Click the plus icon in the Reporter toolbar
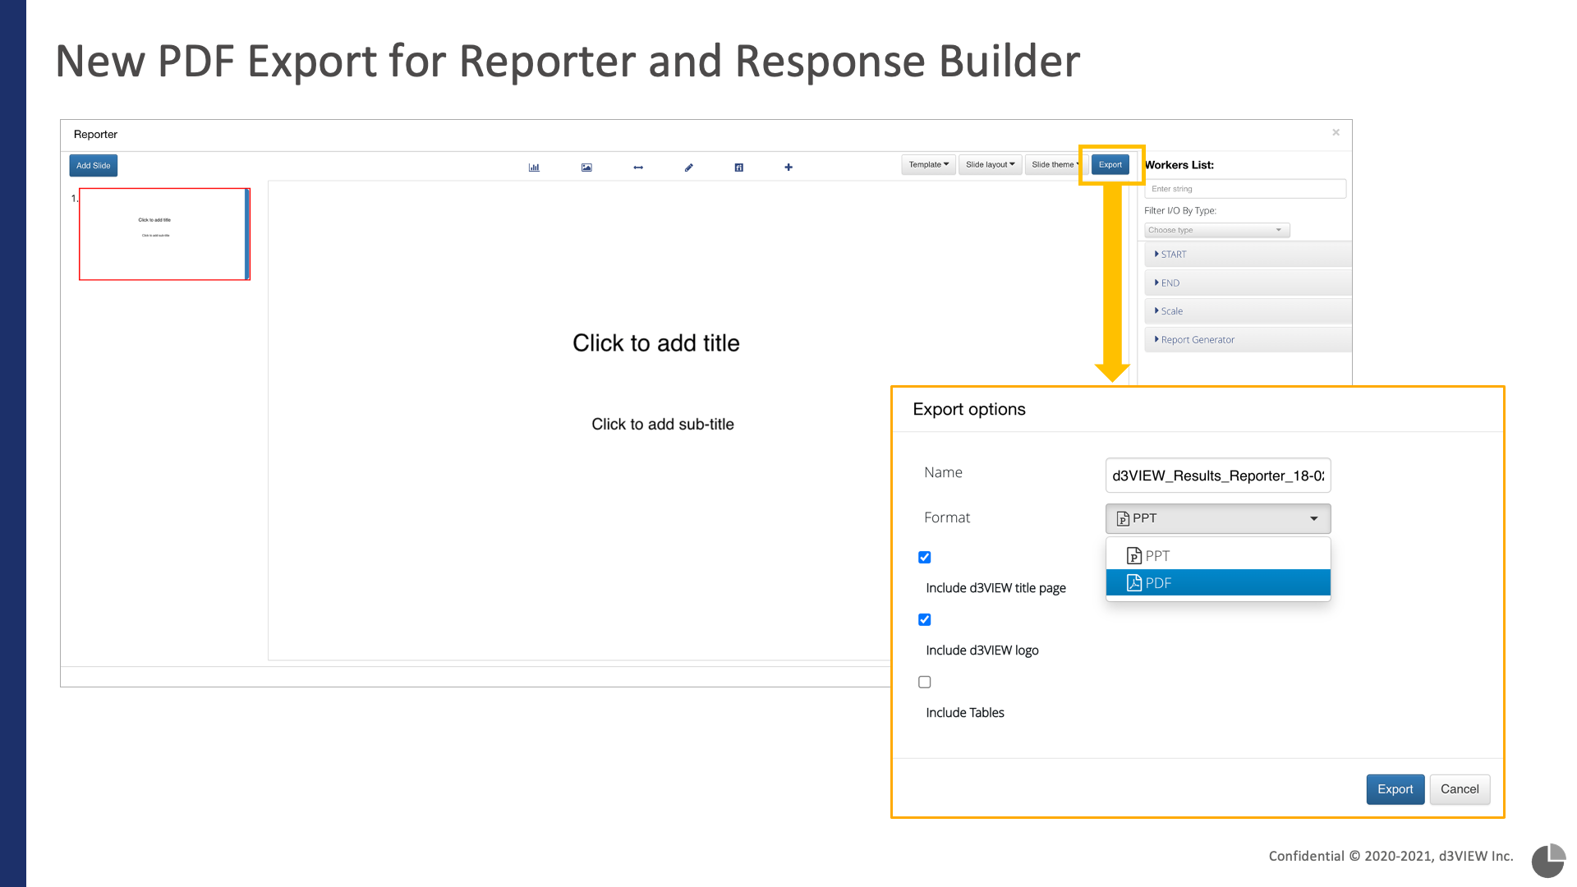Image resolution: width=1577 pixels, height=887 pixels. point(788,168)
